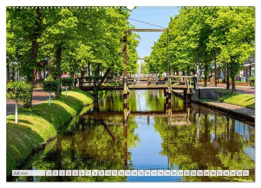Select red day 18 in calendar strip
261x188 pixels.
(x=161, y=173)
